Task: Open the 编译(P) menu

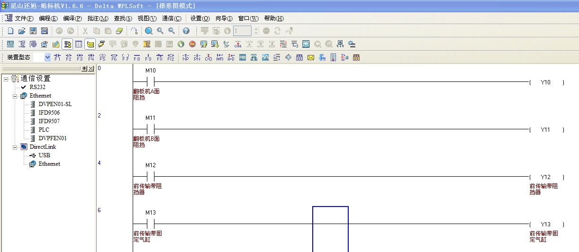Action: click(72, 18)
